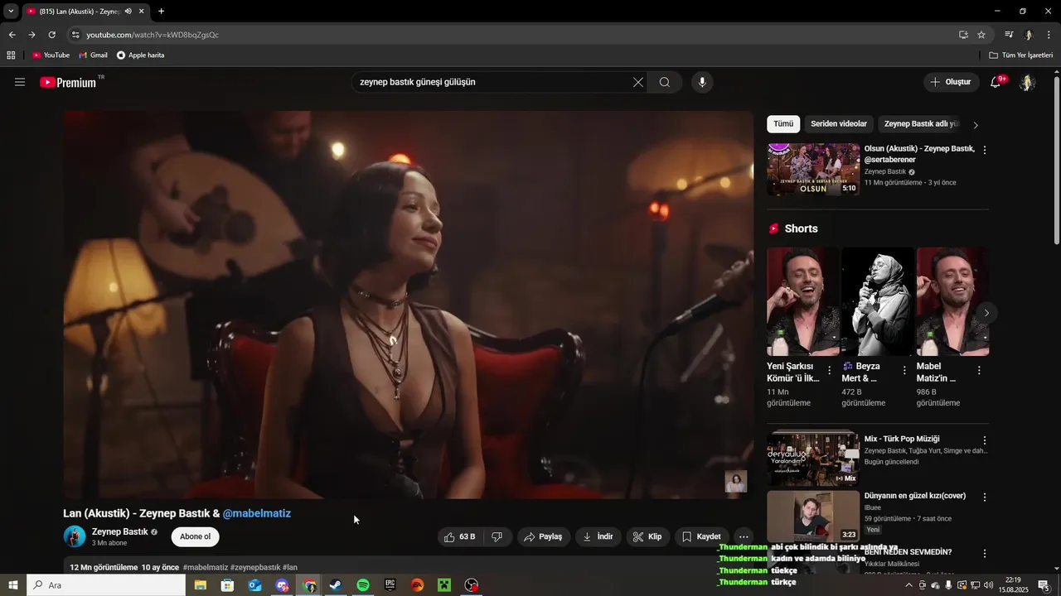Open the Windows notification center
This screenshot has height=596, width=1061.
1044,585
